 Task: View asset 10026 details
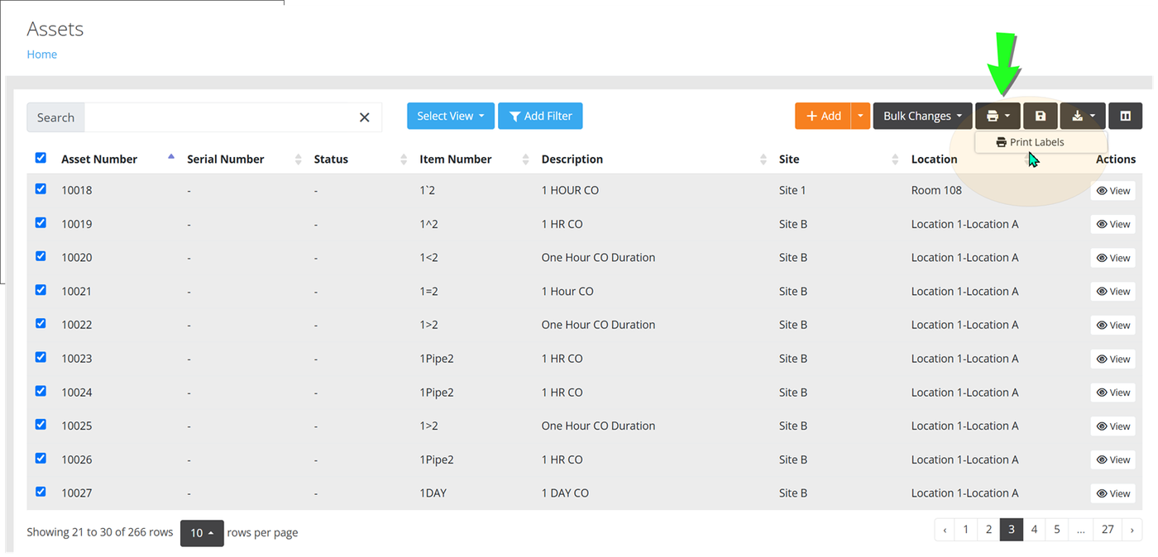[1113, 460]
